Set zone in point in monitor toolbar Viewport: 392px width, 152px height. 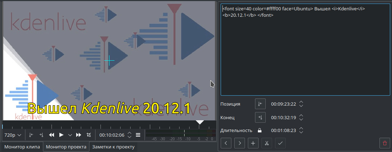31,135
